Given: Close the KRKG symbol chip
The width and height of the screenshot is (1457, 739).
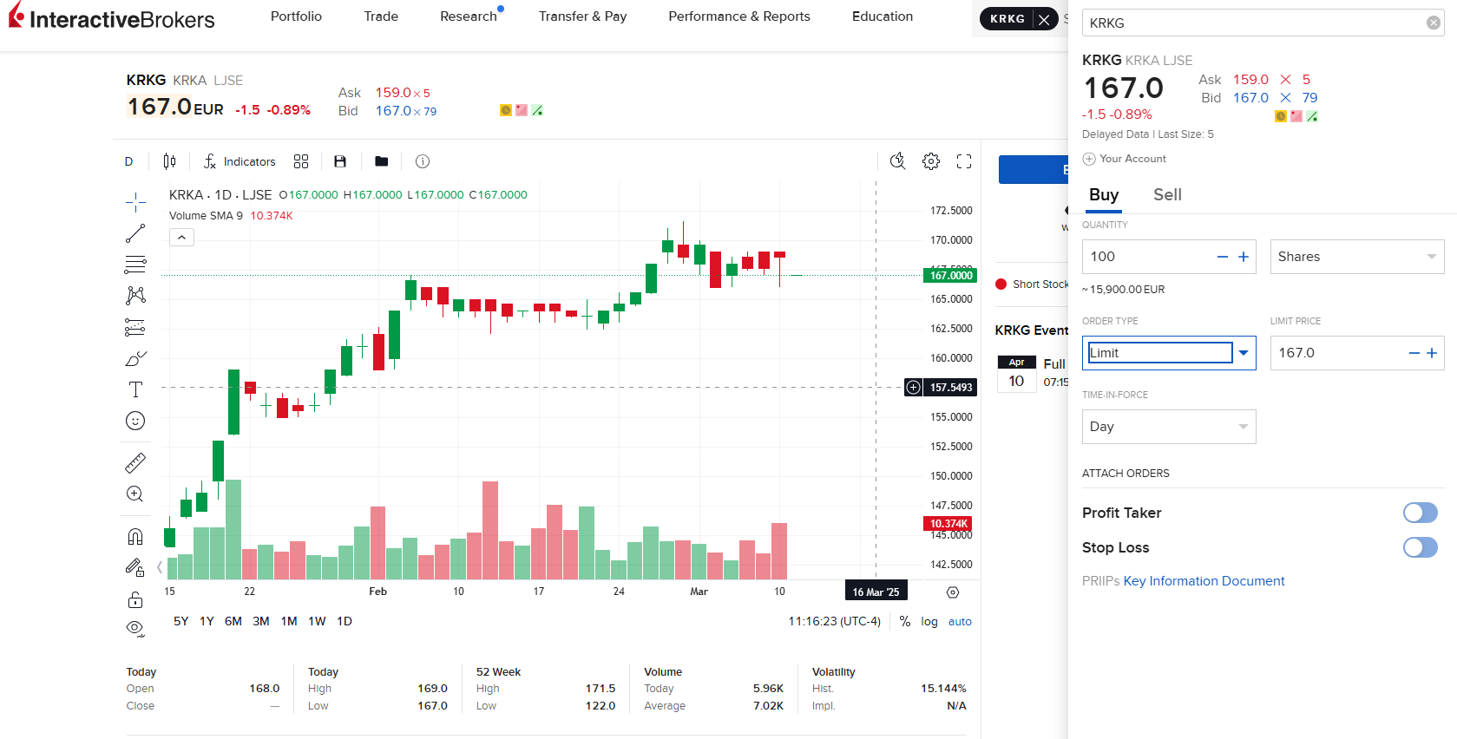Looking at the screenshot, I should click(x=1044, y=19).
